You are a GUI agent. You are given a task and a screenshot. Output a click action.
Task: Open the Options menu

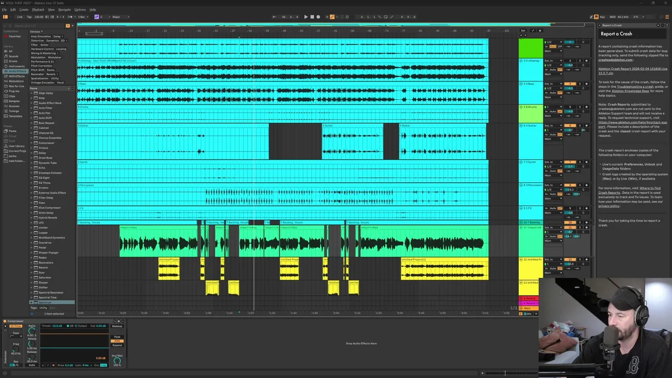coord(80,9)
